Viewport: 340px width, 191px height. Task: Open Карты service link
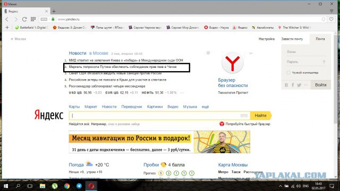[x=74, y=107]
